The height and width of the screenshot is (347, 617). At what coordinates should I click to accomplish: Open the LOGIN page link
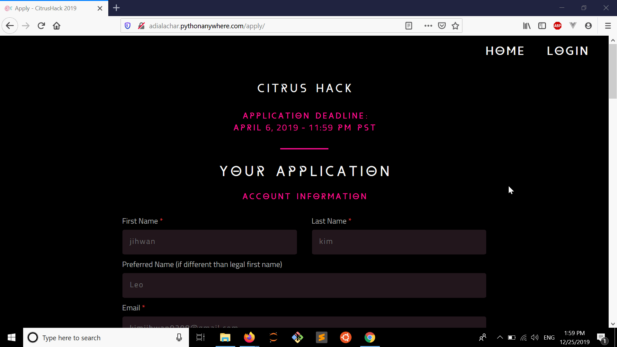(x=567, y=50)
